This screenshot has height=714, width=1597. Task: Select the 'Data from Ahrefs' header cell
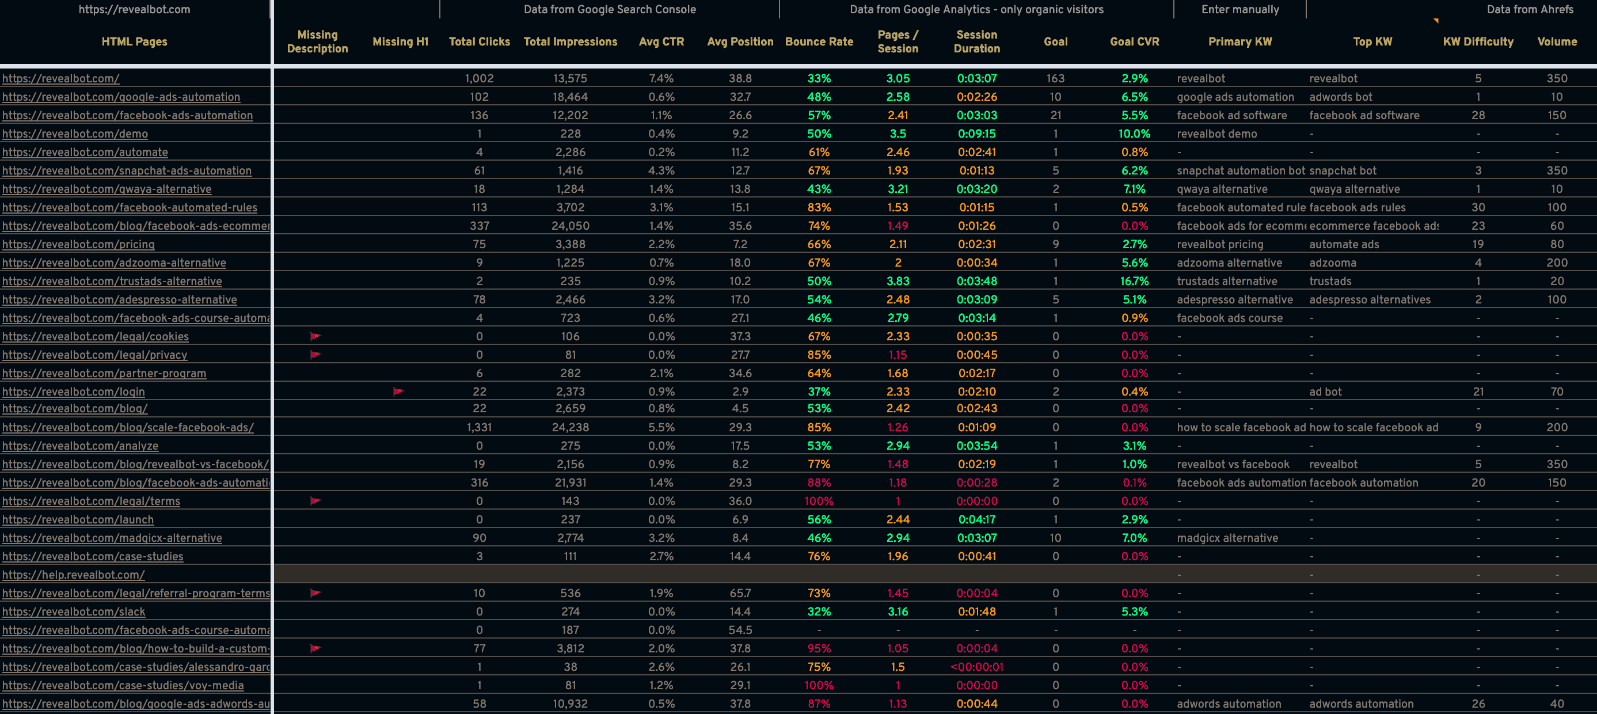coord(1530,9)
